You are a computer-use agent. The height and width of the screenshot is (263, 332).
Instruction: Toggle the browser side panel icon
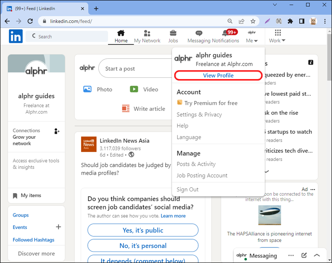(x=302, y=21)
